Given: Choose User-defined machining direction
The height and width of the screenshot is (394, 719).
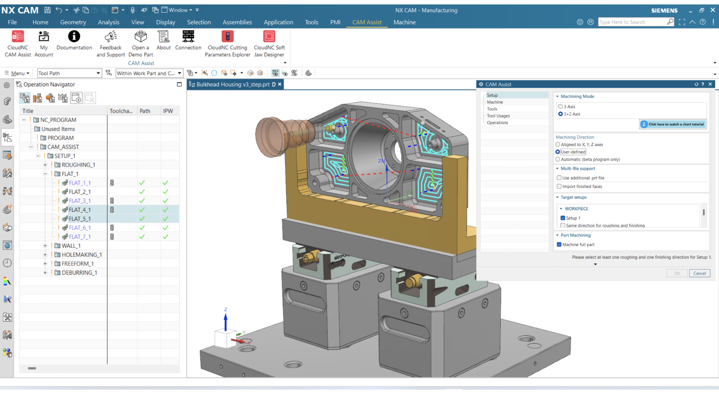Looking at the screenshot, I should pyautogui.click(x=558, y=152).
